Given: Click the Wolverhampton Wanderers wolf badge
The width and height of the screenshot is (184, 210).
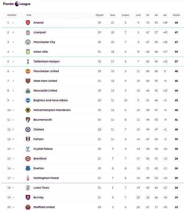Looking at the screenshot, I should click(28, 110).
